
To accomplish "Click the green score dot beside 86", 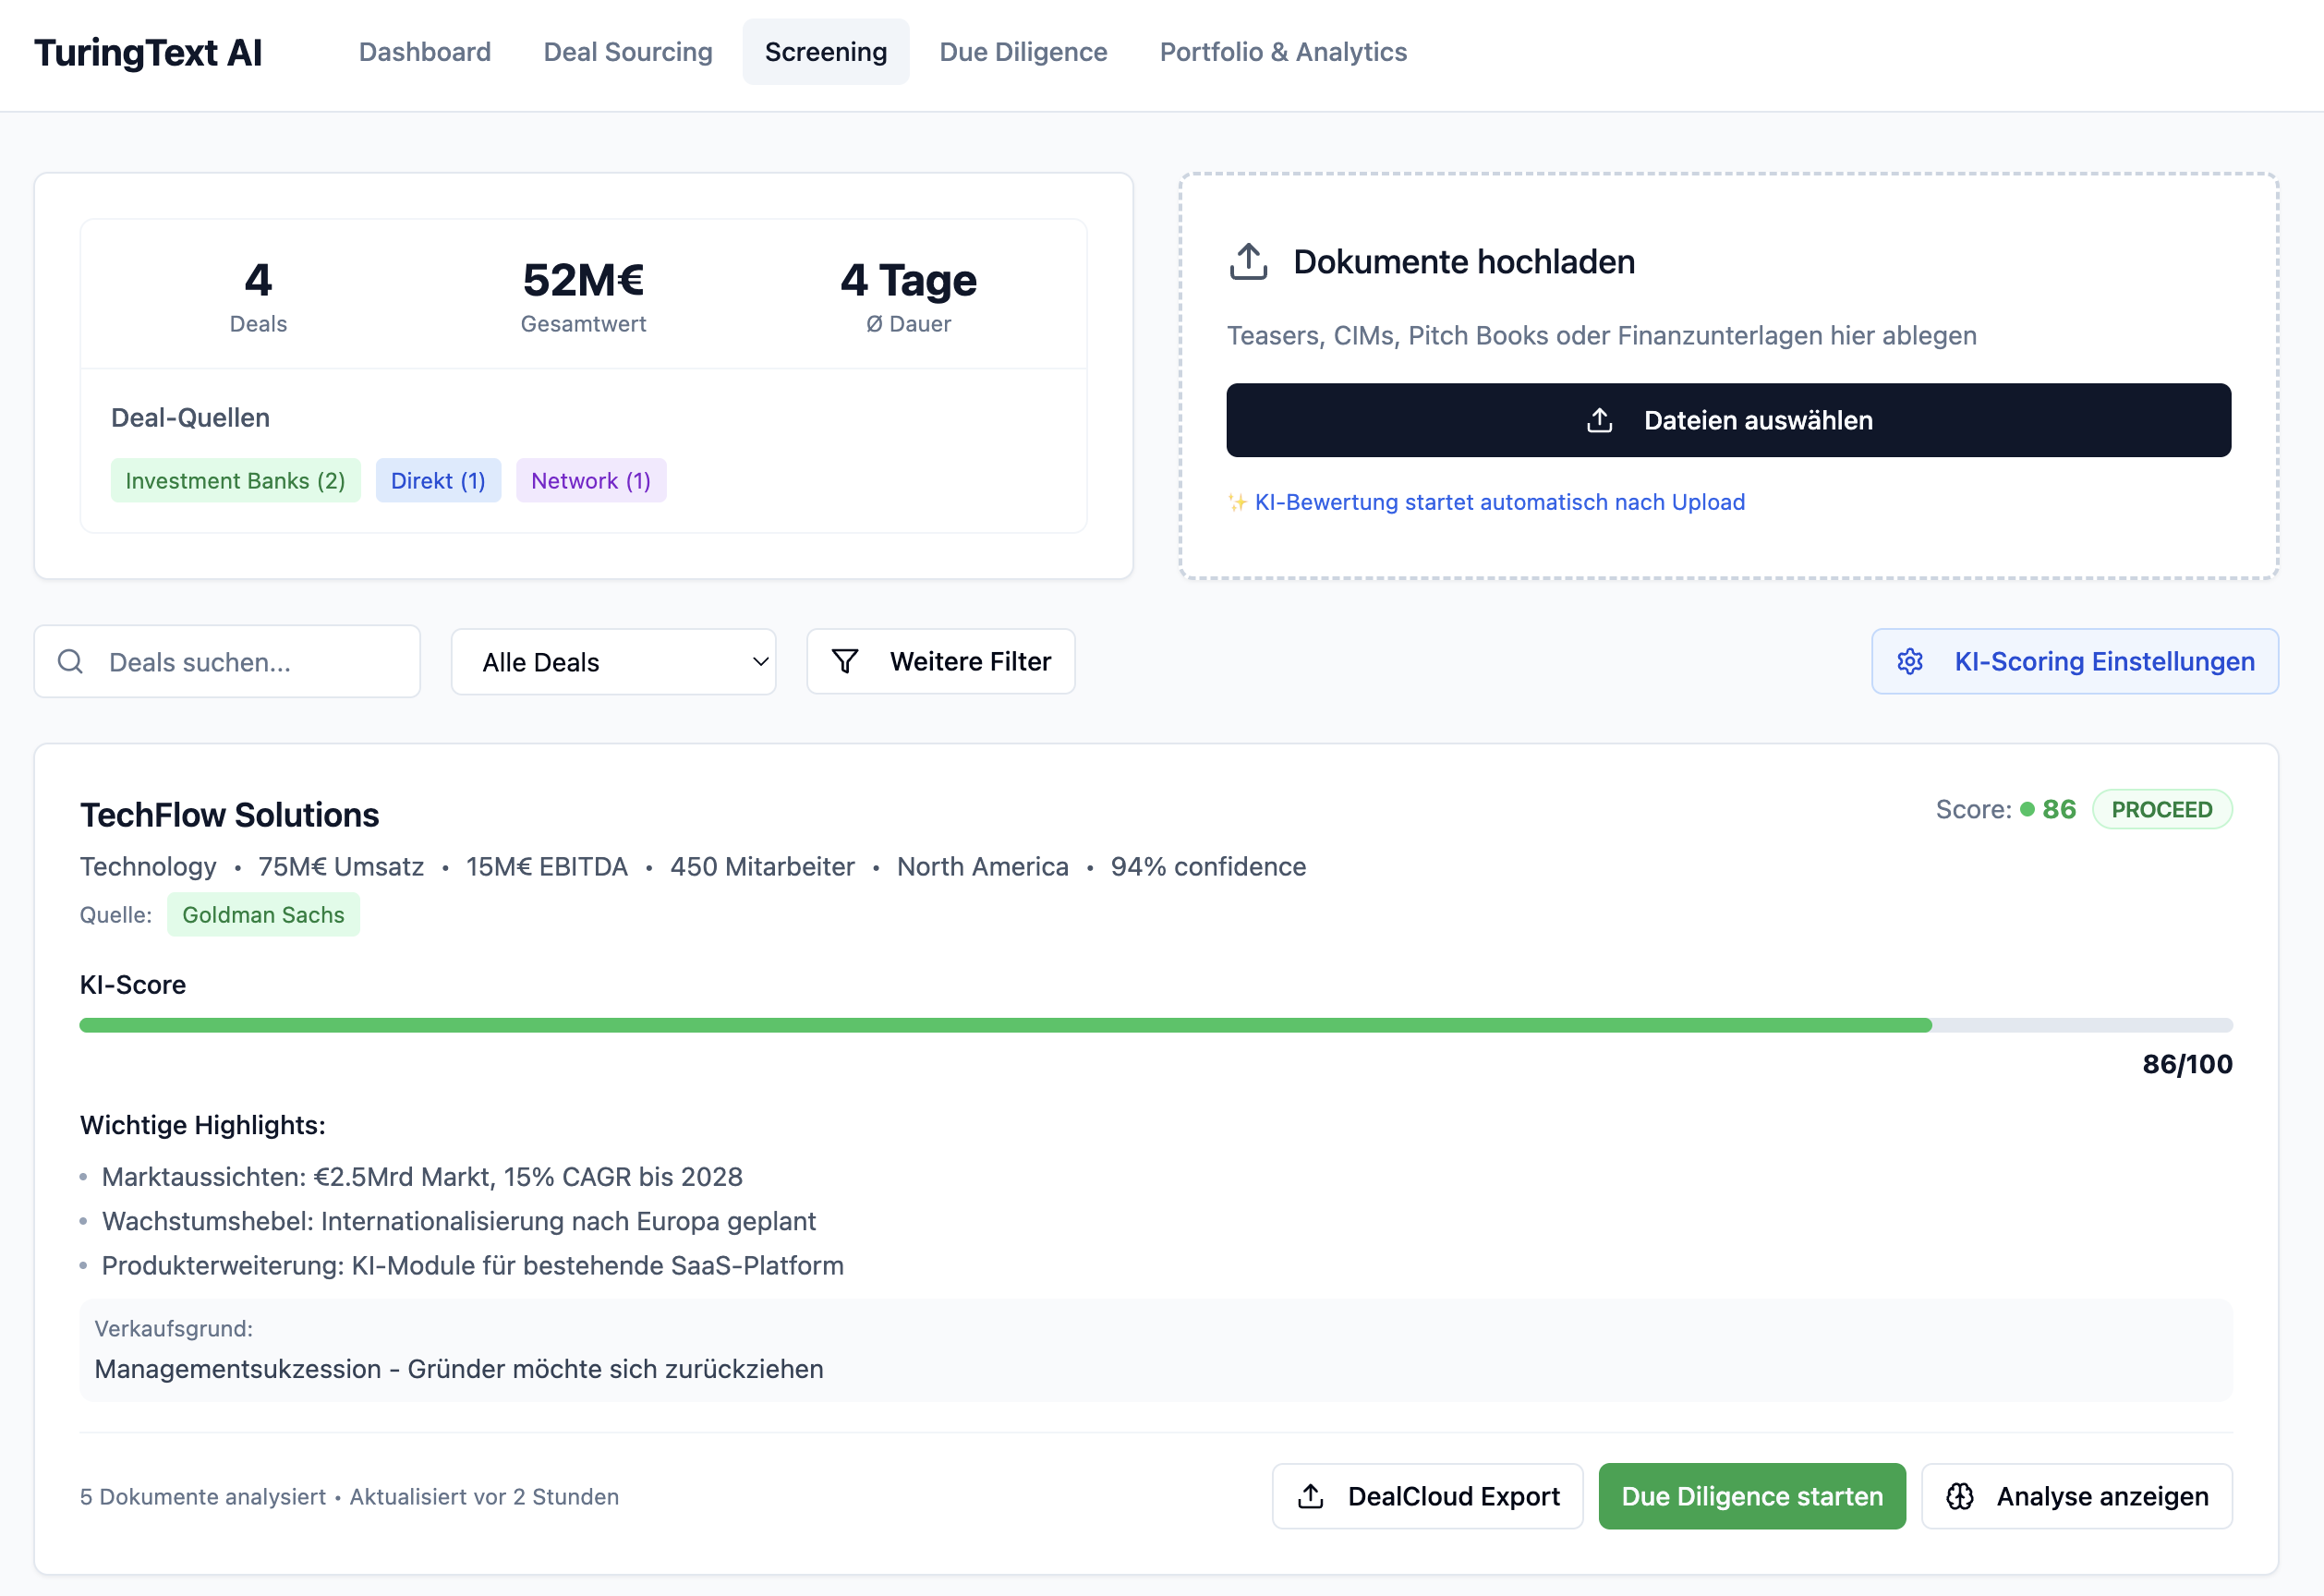I will (x=2027, y=809).
